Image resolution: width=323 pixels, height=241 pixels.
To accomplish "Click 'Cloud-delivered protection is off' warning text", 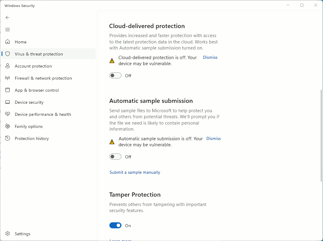I will click(158, 60).
